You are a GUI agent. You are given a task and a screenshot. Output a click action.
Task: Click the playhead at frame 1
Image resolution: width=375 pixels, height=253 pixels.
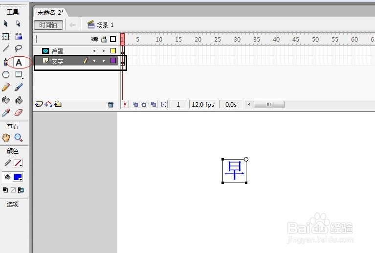pyautogui.click(x=122, y=39)
